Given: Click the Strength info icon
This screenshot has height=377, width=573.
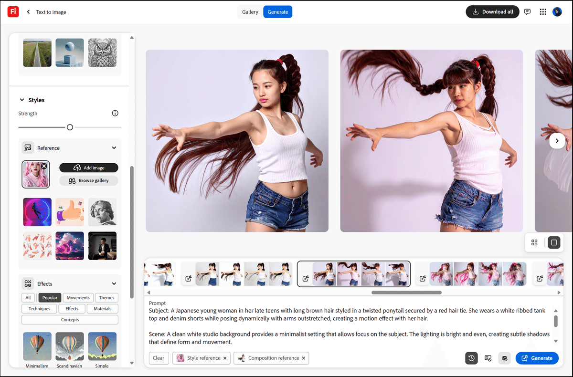Looking at the screenshot, I should (115, 113).
